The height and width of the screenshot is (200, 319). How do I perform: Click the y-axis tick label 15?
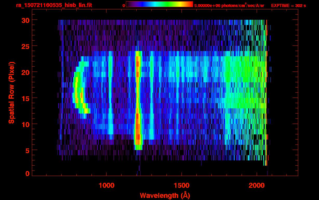[x=25, y=98]
